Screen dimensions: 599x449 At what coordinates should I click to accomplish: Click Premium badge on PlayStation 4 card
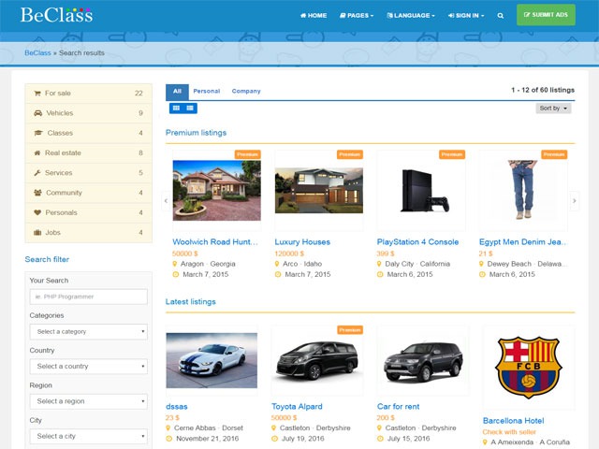[x=452, y=154]
